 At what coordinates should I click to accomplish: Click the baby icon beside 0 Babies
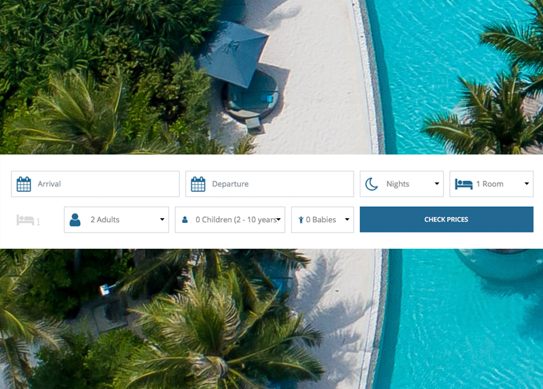[300, 220]
